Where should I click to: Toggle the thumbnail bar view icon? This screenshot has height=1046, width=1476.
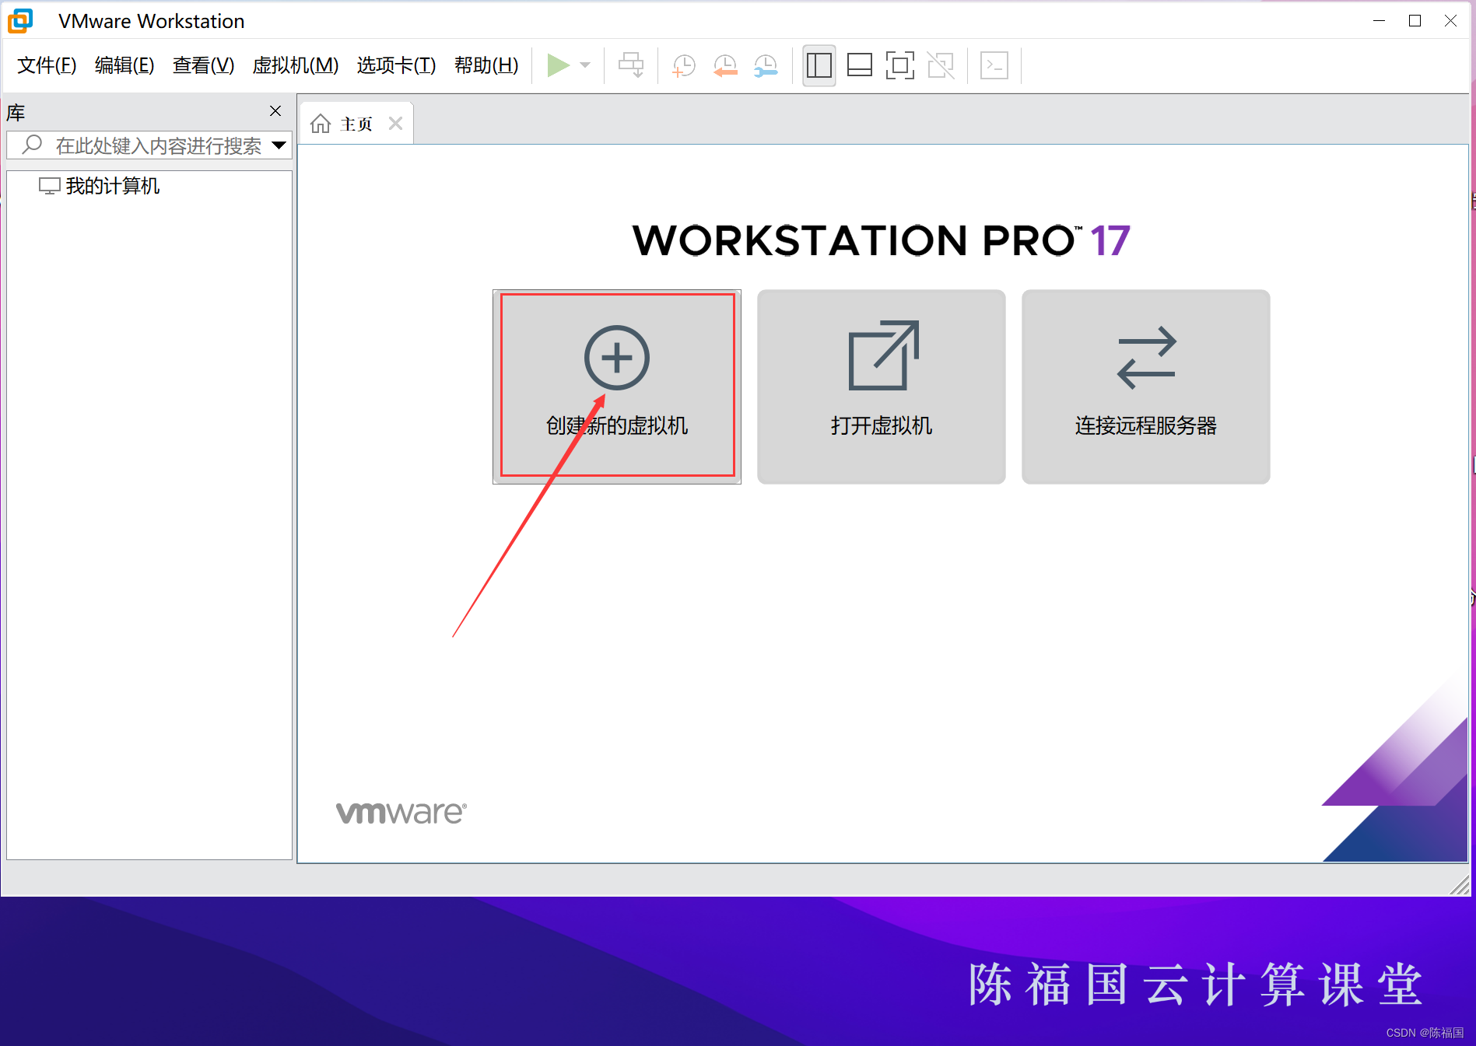pyautogui.click(x=860, y=65)
